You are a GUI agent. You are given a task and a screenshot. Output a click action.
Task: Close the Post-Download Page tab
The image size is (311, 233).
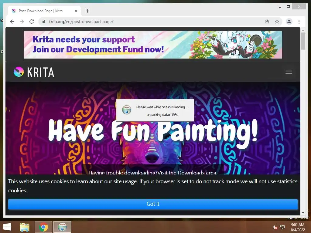tap(76, 11)
